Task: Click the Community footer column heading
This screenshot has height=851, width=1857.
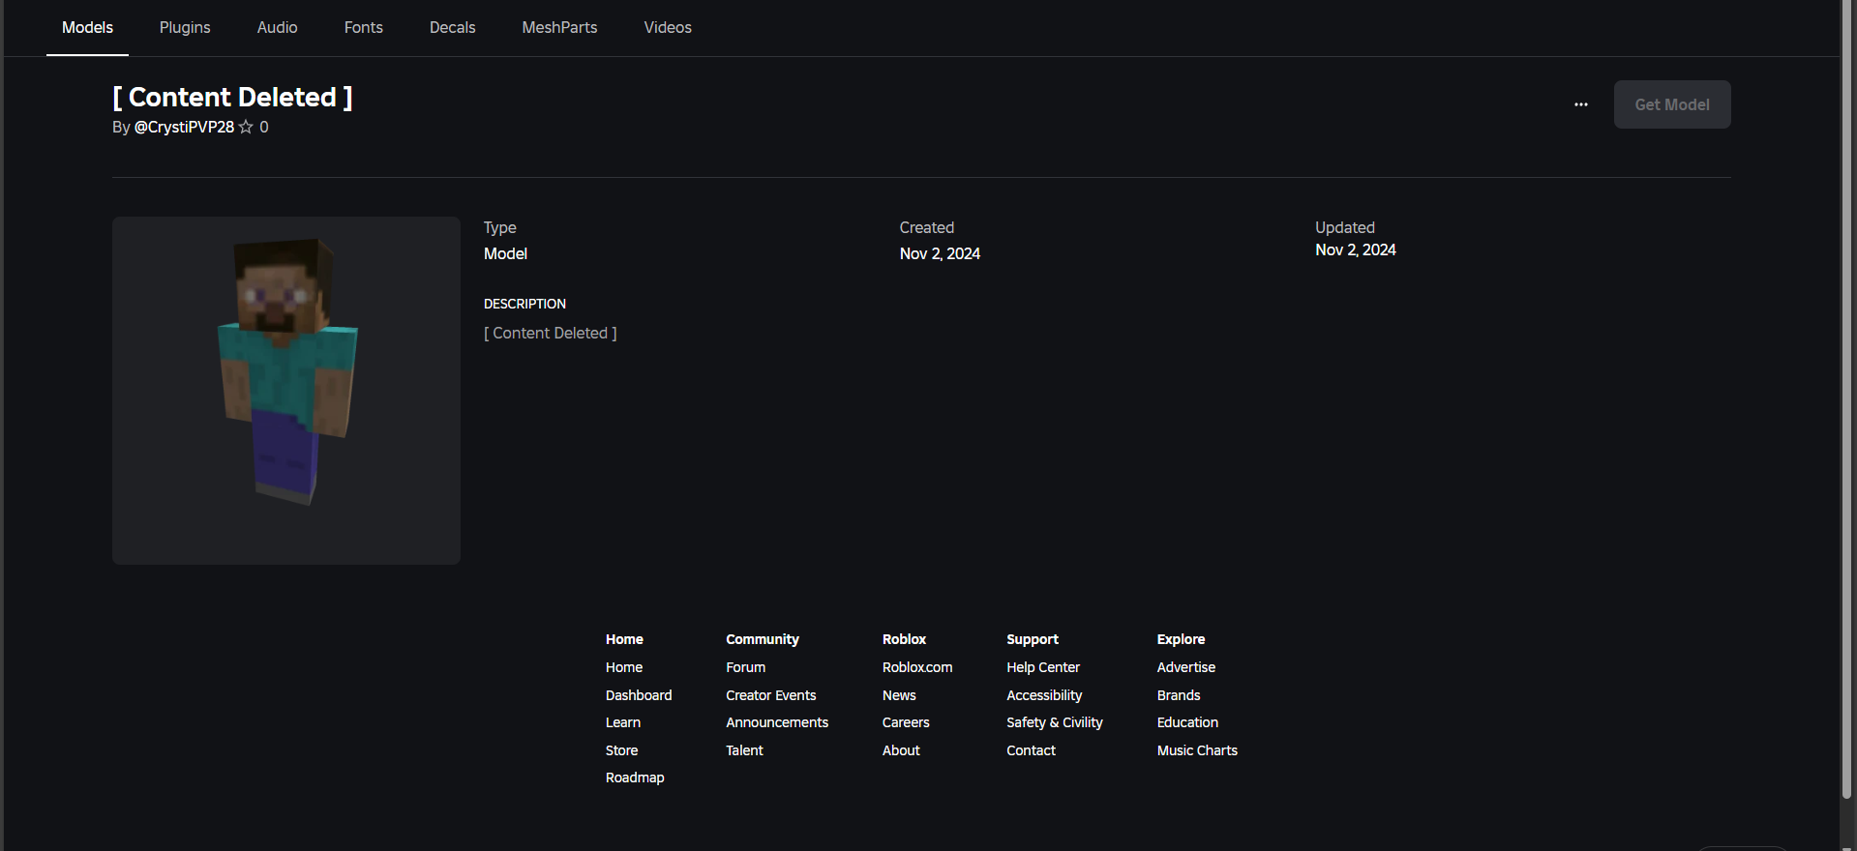Action: 763,639
